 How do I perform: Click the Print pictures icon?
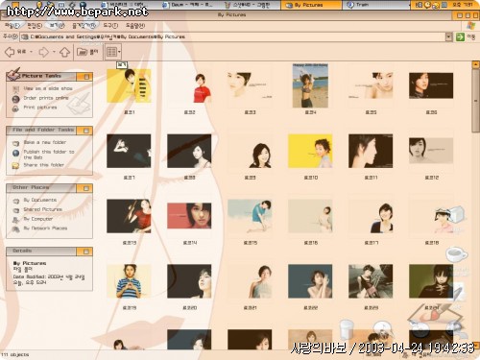[15, 108]
